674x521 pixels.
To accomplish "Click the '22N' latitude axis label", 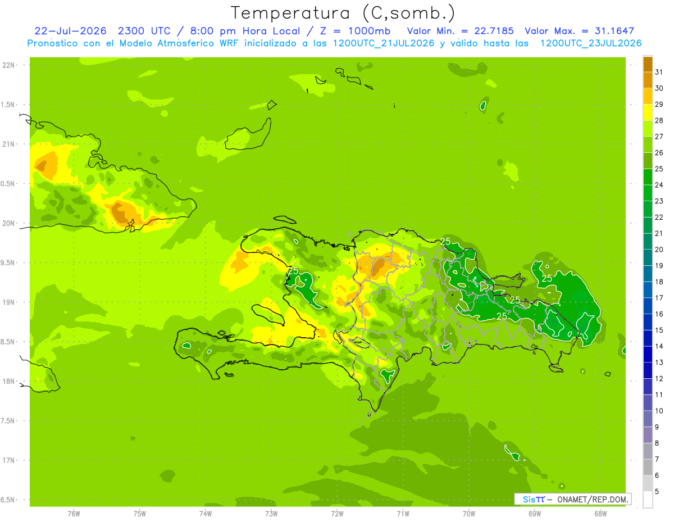I will (x=9, y=65).
